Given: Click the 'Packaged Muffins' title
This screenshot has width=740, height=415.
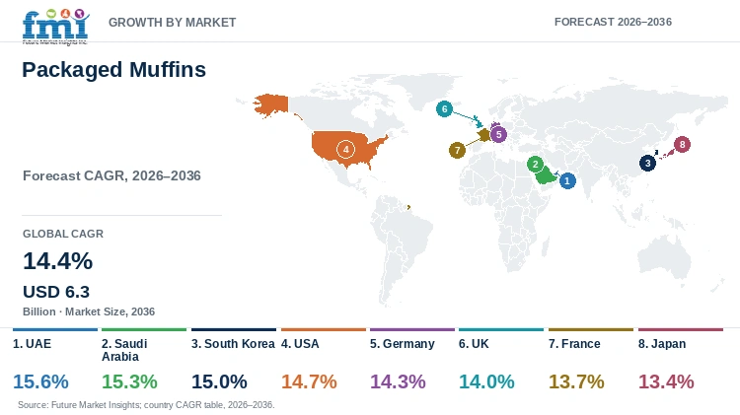Looking at the screenshot, I should coord(113,70).
